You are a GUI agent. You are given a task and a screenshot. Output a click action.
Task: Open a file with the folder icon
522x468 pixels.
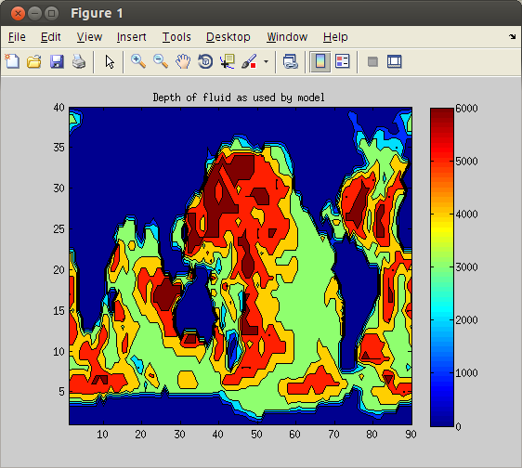pos(34,61)
